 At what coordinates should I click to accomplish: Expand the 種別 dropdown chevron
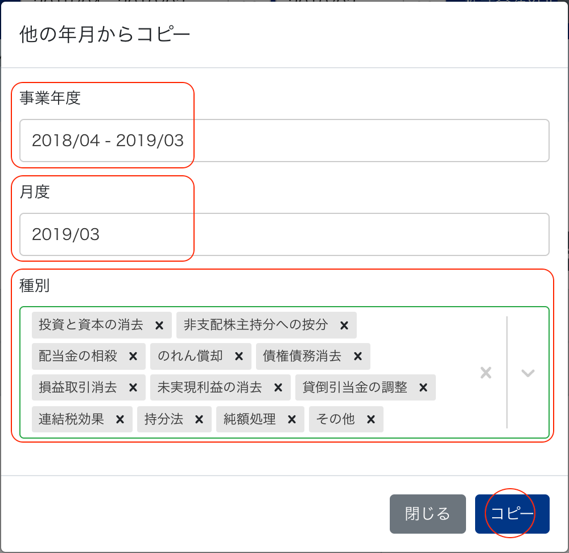[x=528, y=373]
